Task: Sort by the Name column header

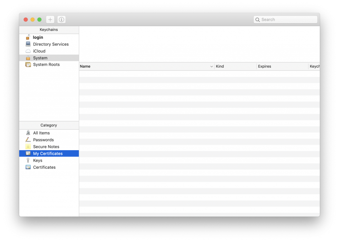Action: (x=147, y=66)
